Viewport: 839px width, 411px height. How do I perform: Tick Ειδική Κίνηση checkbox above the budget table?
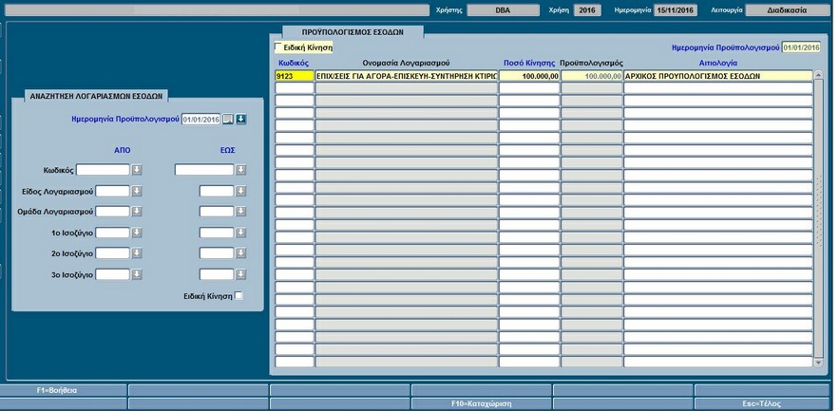tap(278, 47)
